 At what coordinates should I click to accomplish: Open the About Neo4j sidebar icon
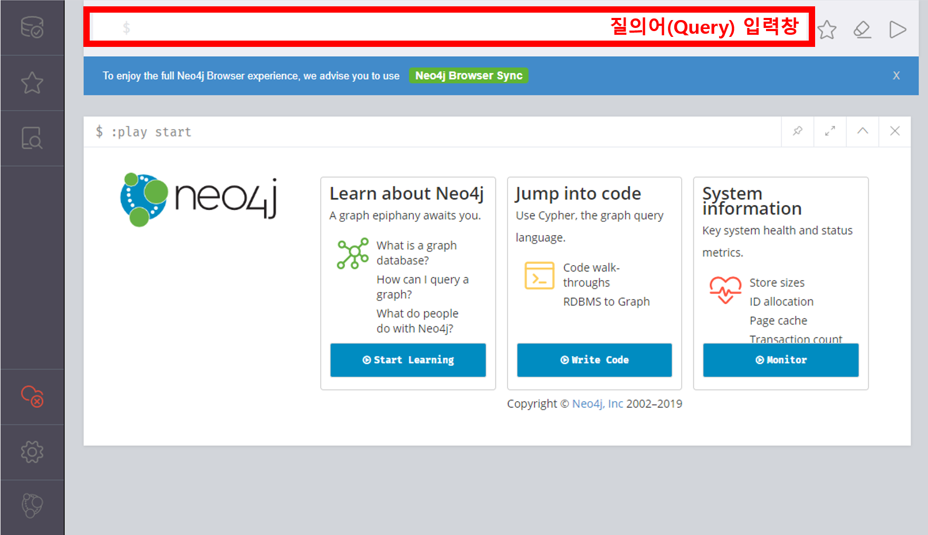pyautogui.click(x=32, y=506)
